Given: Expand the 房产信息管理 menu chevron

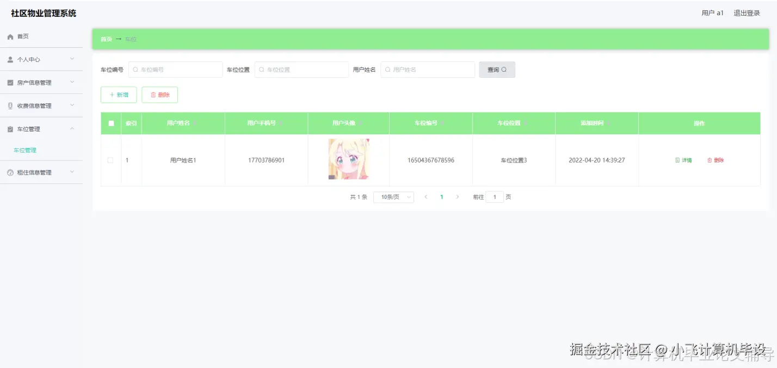Looking at the screenshot, I should pyautogui.click(x=72, y=83).
